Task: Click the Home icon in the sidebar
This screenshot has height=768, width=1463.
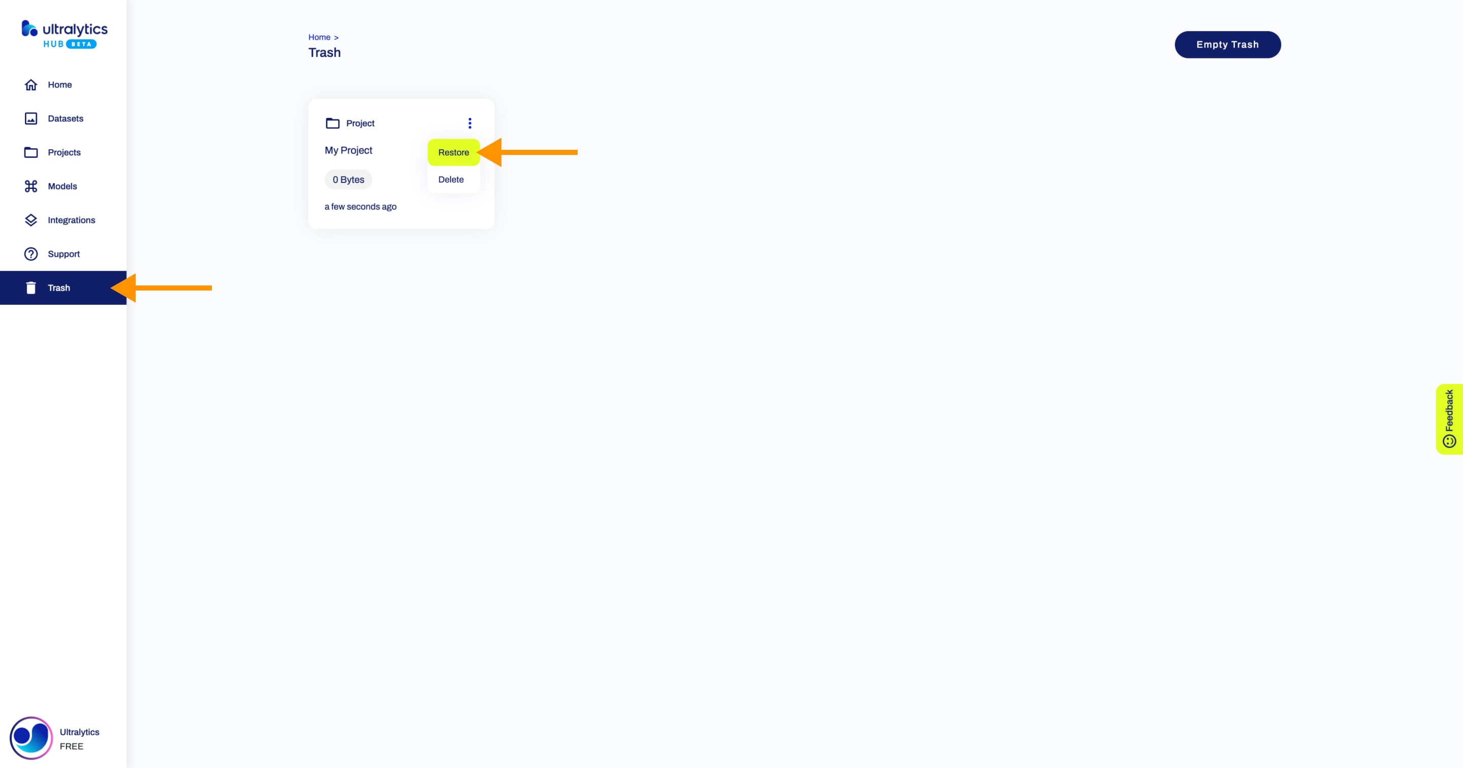Action: [x=30, y=84]
